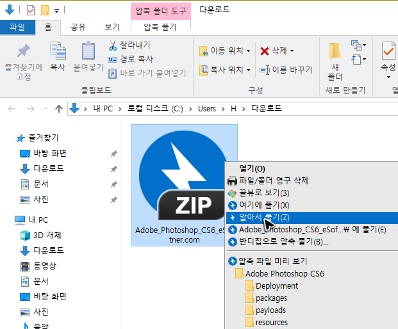
Task: Expand the chevron after 내 PC in address bar
Action: click(x=120, y=109)
